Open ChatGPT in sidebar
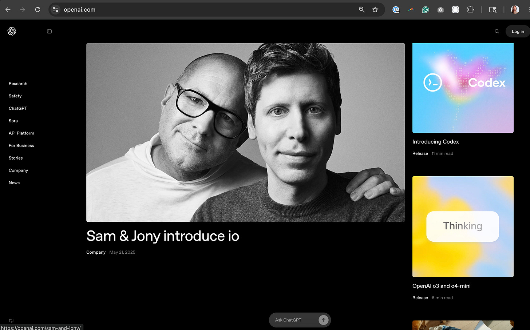This screenshot has width=530, height=330. point(18,108)
